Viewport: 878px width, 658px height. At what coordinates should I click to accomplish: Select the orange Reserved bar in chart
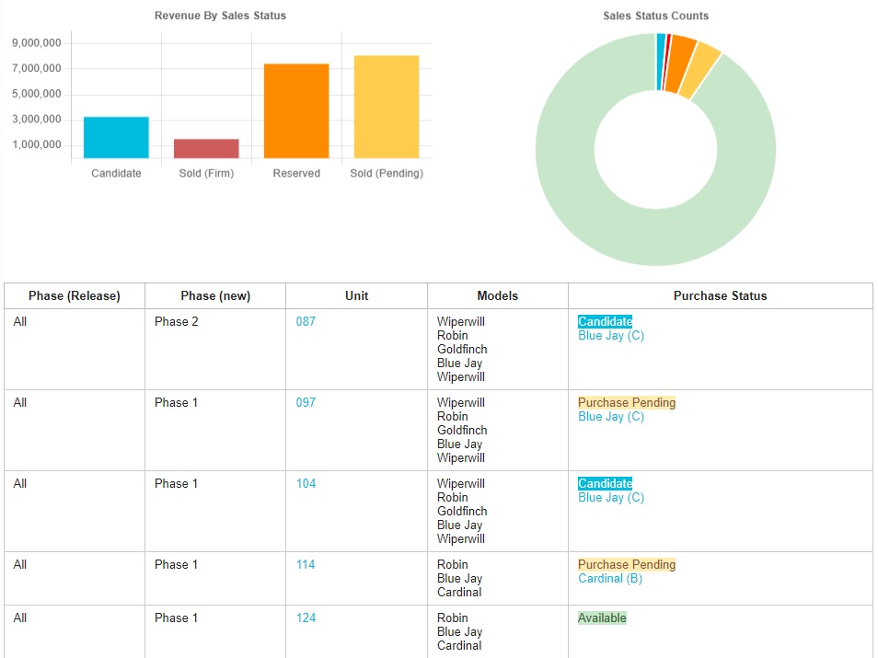click(x=296, y=110)
